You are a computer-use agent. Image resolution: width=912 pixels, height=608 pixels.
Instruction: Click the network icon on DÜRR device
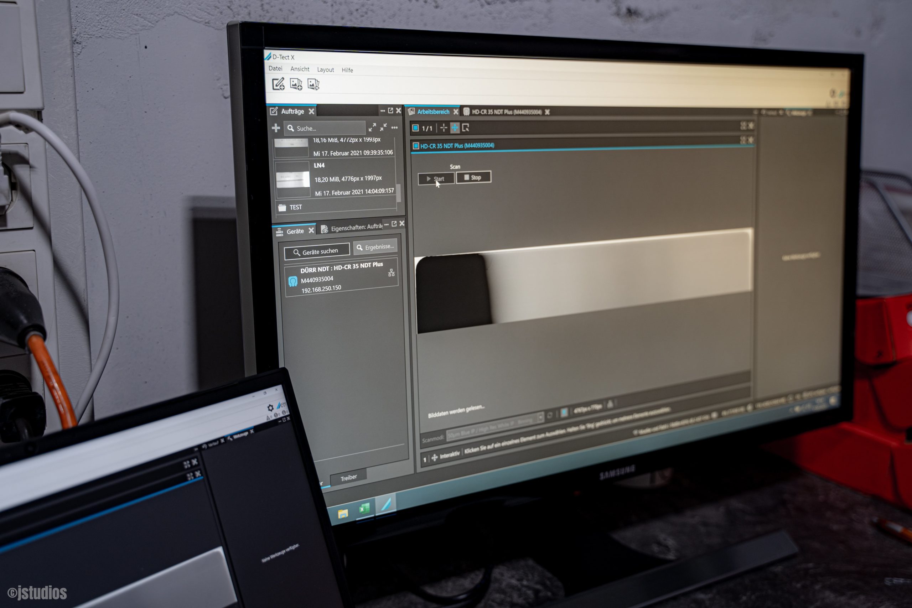391,272
